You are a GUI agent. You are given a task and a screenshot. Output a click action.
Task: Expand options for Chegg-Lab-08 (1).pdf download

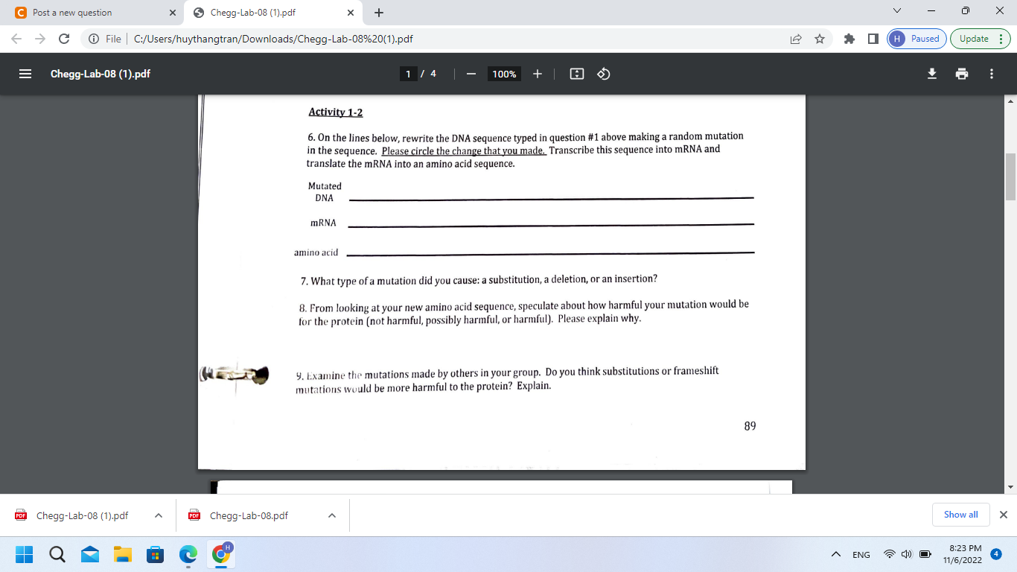tap(158, 515)
